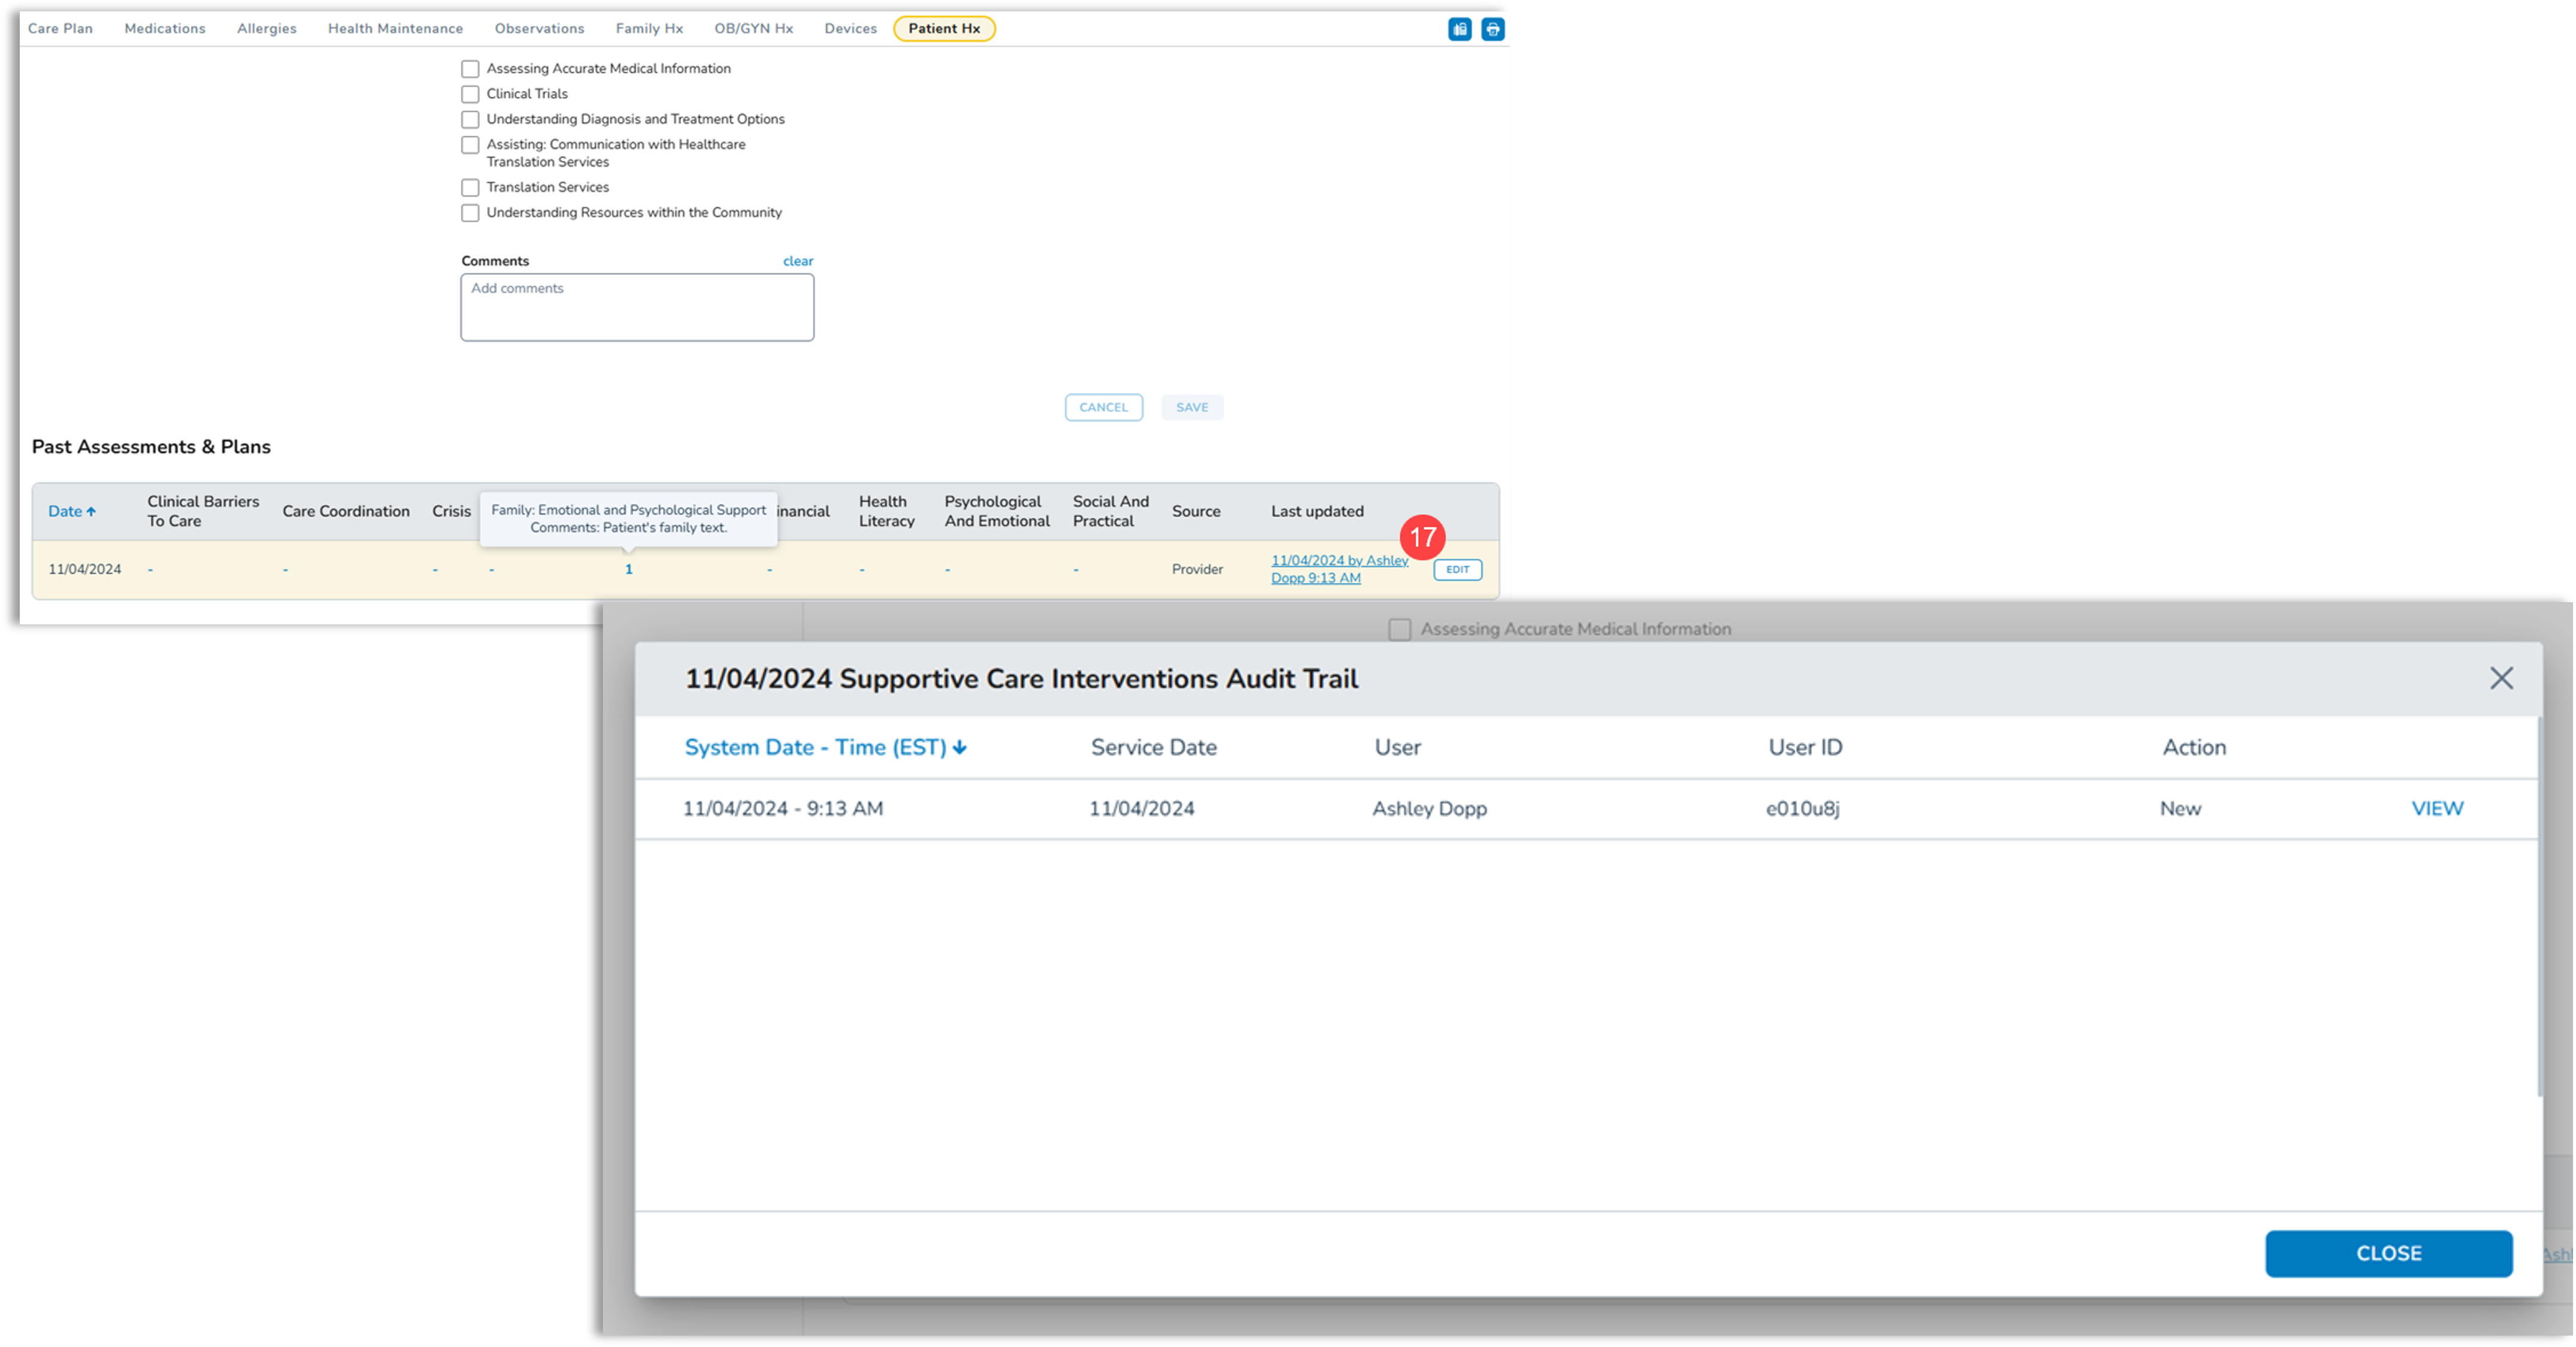
Task: Enable Translation Services checkbox
Action: (x=470, y=188)
